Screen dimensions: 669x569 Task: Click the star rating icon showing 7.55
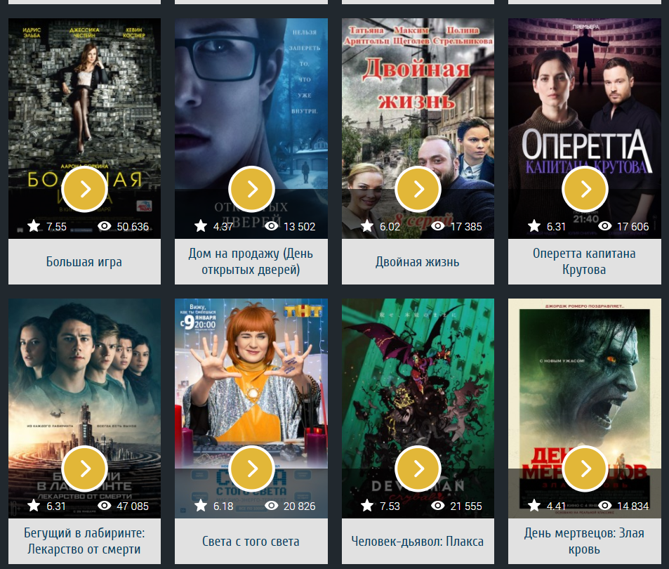coord(34,225)
